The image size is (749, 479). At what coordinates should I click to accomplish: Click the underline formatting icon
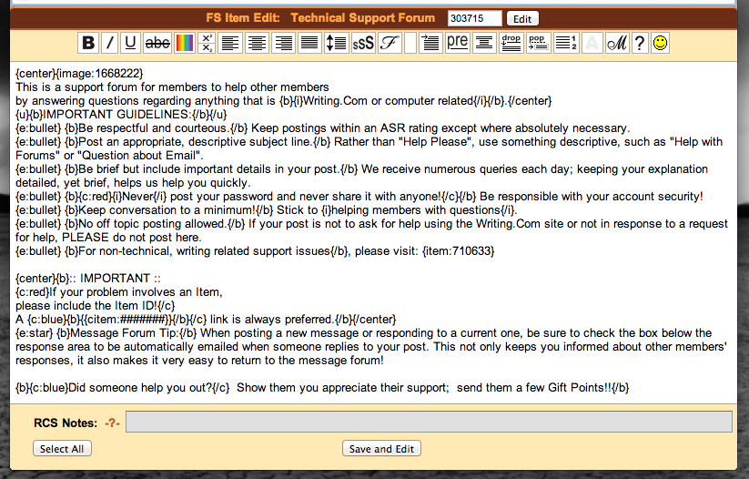click(130, 43)
